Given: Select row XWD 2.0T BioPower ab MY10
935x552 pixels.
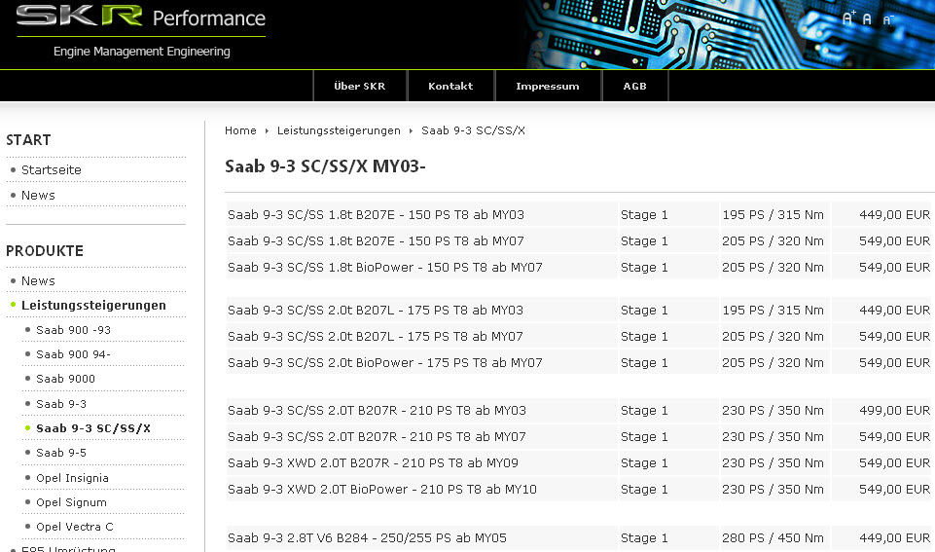Looking at the screenshot, I should 580,489.
